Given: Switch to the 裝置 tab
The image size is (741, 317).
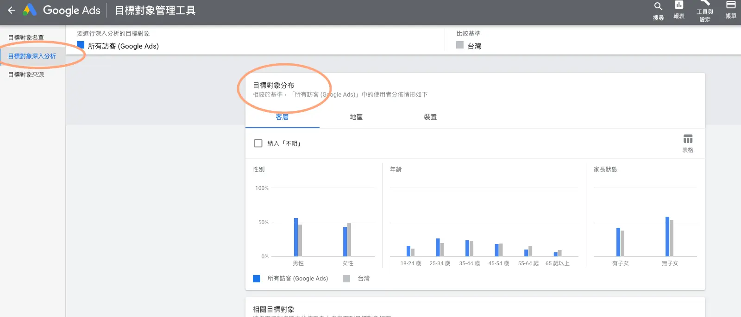Looking at the screenshot, I should click(430, 117).
